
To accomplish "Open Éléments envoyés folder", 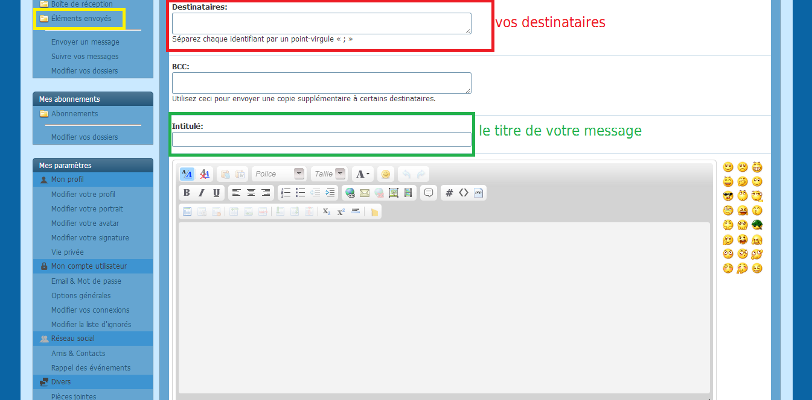I will [x=81, y=19].
